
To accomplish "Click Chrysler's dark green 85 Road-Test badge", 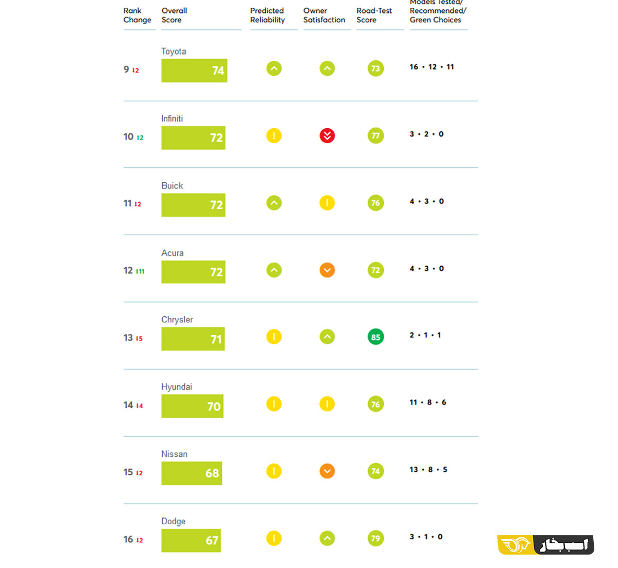I will pos(375,337).
